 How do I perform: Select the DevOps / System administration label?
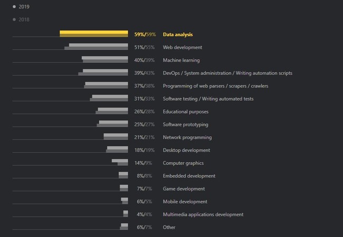(227, 73)
